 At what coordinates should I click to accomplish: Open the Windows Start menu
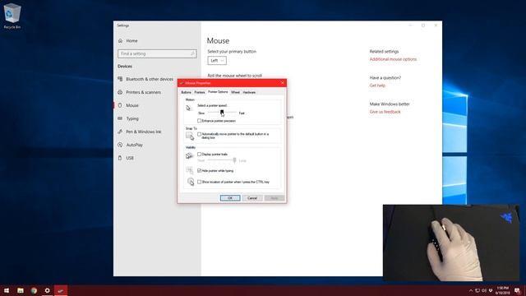coord(7,290)
